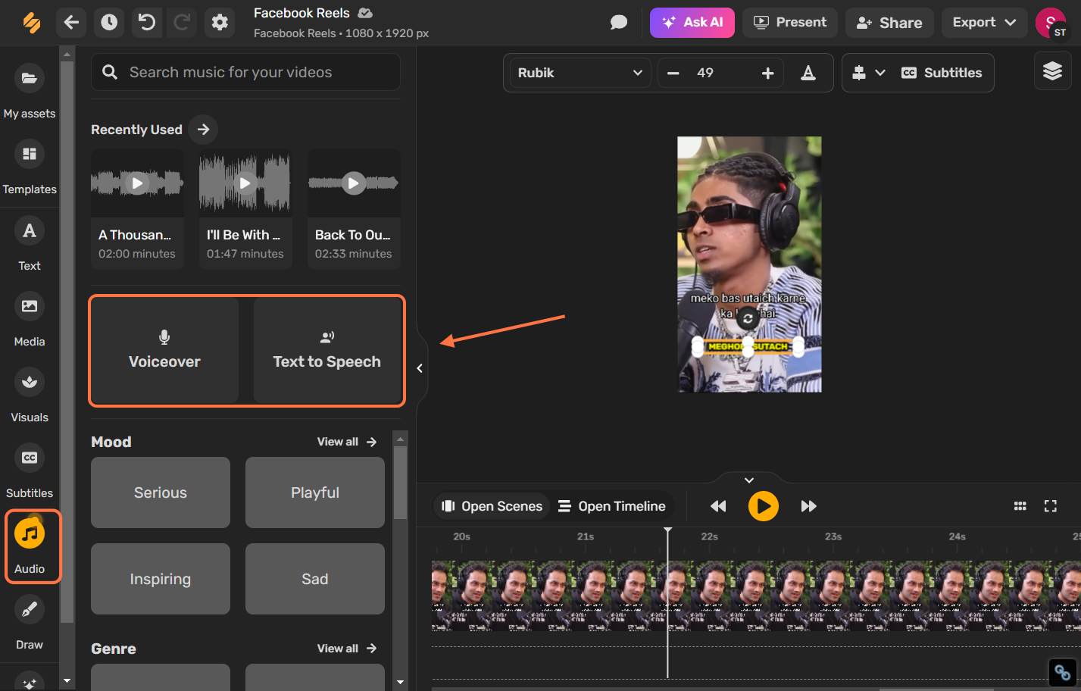Image resolution: width=1081 pixels, height=691 pixels.
Task: Click Facebook Reels project title
Action: (x=301, y=13)
